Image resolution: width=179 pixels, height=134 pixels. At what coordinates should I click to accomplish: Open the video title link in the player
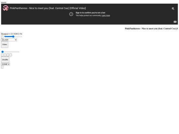(48, 8)
